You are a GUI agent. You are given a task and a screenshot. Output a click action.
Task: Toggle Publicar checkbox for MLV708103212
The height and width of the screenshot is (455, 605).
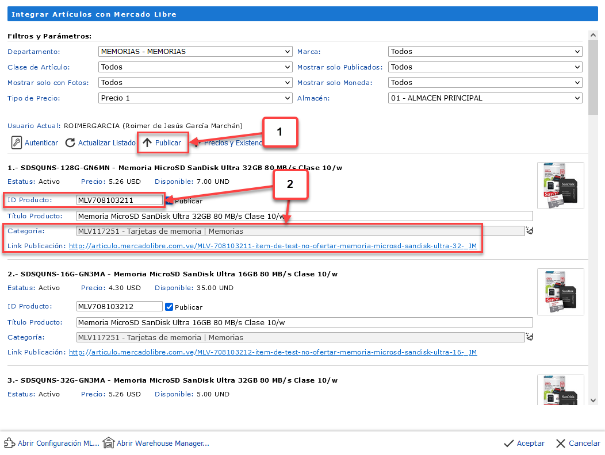point(169,307)
